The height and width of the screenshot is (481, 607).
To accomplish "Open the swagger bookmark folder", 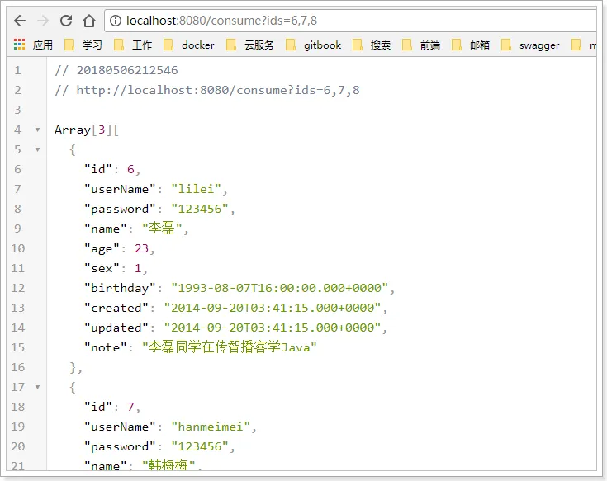I will click(530, 45).
